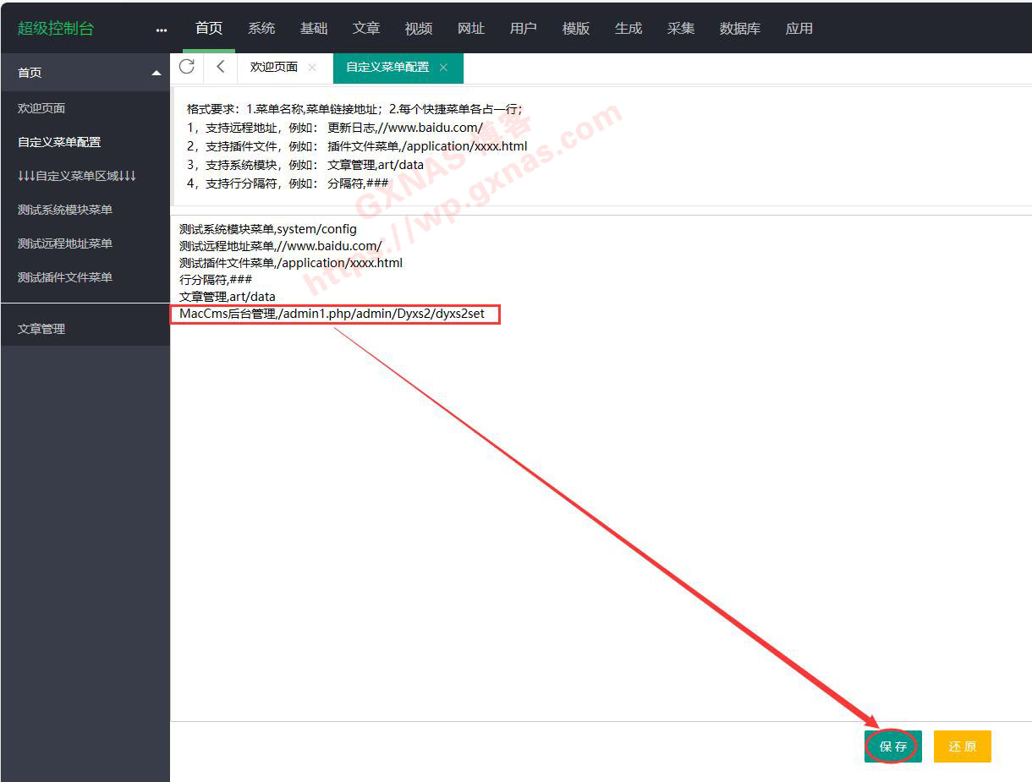Open the 视频 top menu

[x=419, y=28]
